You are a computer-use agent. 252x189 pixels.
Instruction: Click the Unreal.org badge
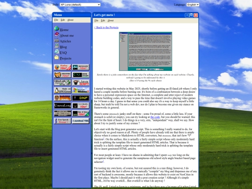click(63, 105)
